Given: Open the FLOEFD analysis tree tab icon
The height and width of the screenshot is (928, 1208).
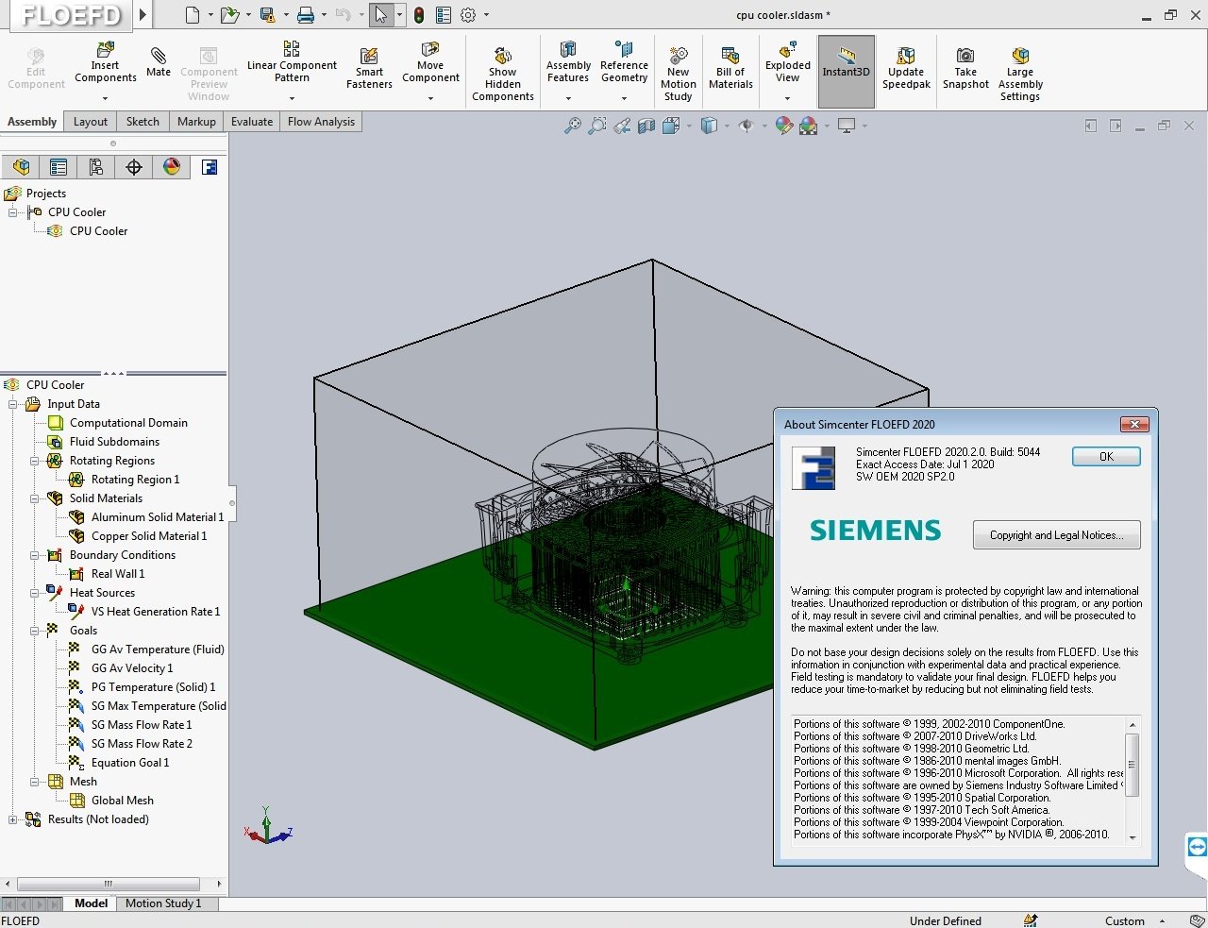Looking at the screenshot, I should coord(210,167).
